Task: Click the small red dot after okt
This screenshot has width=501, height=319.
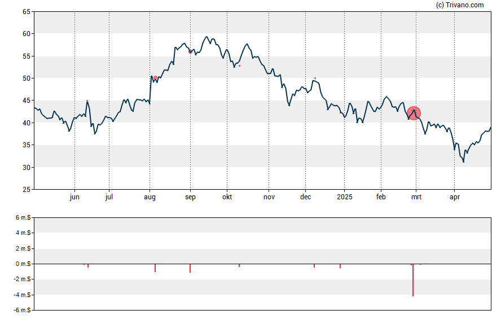Action: [240, 66]
